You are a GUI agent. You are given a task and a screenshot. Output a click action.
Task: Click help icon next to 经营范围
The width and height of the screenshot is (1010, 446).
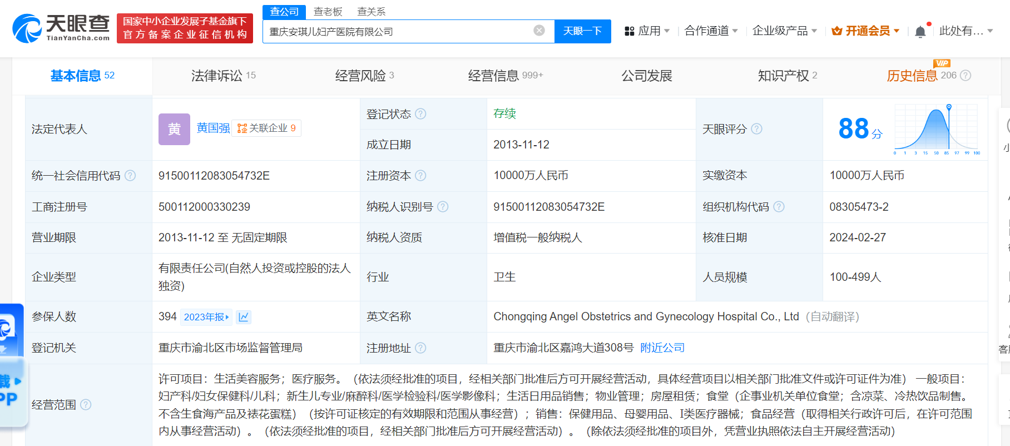pyautogui.click(x=86, y=405)
